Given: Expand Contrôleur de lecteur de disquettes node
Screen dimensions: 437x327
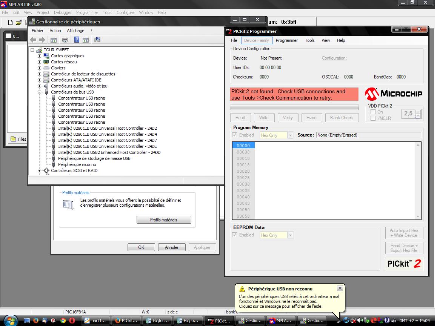Looking at the screenshot, I should pos(39,74).
